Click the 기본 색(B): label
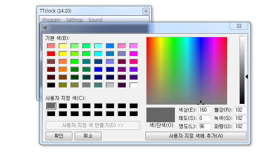The height and width of the screenshot is (156, 263). (57, 38)
